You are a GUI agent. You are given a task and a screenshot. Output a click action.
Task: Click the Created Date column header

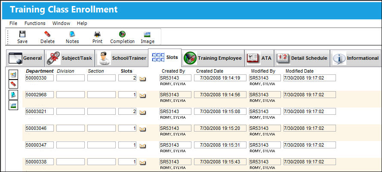click(210, 71)
